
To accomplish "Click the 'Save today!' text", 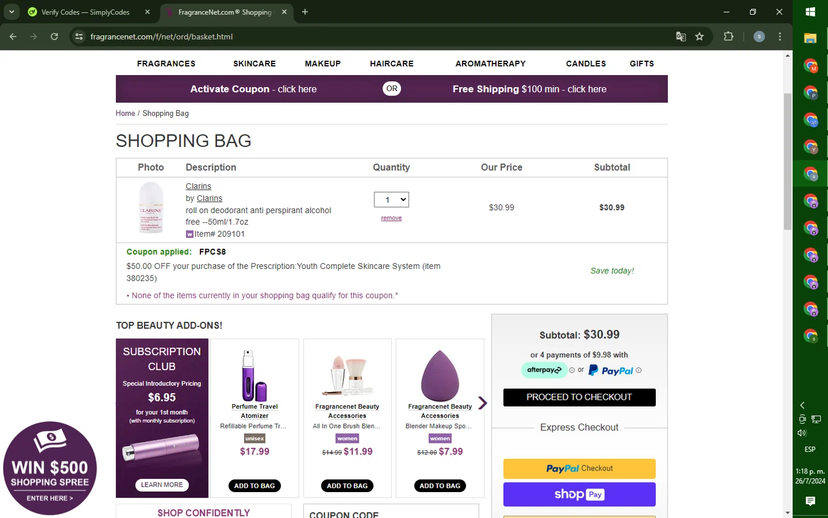I will pos(612,271).
